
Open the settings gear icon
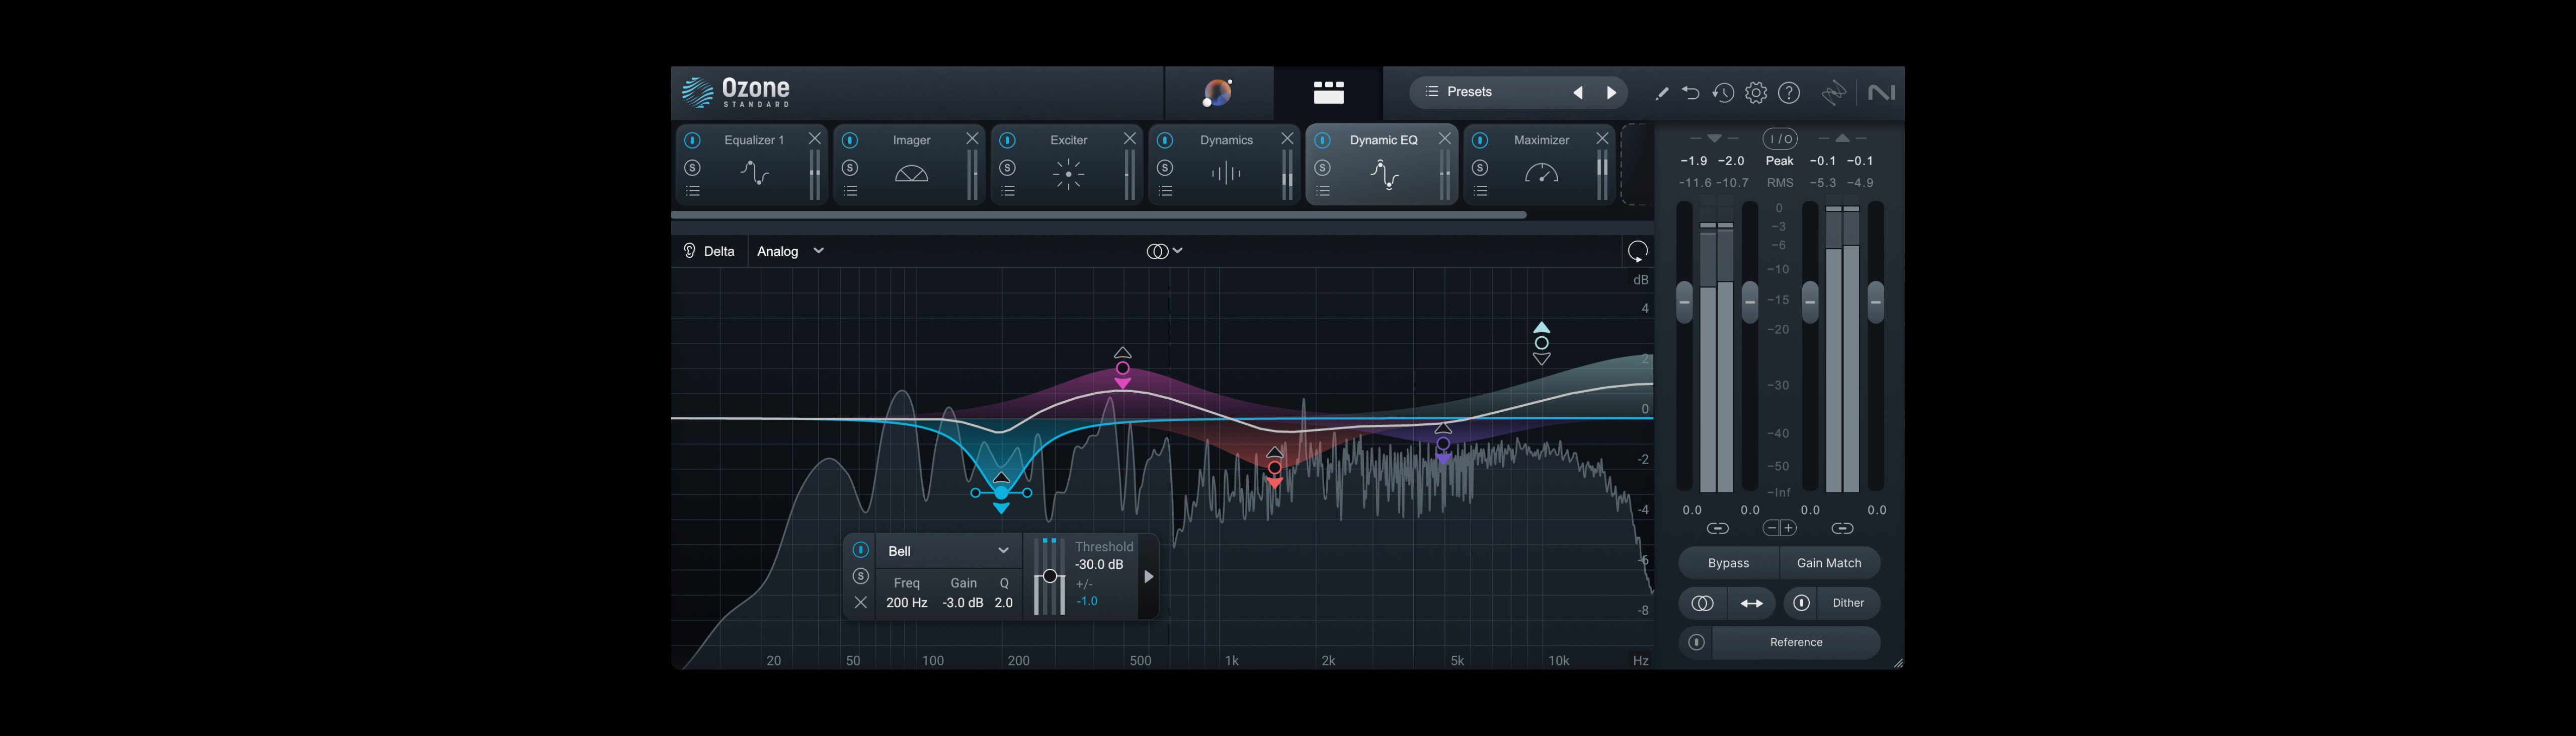[1756, 93]
